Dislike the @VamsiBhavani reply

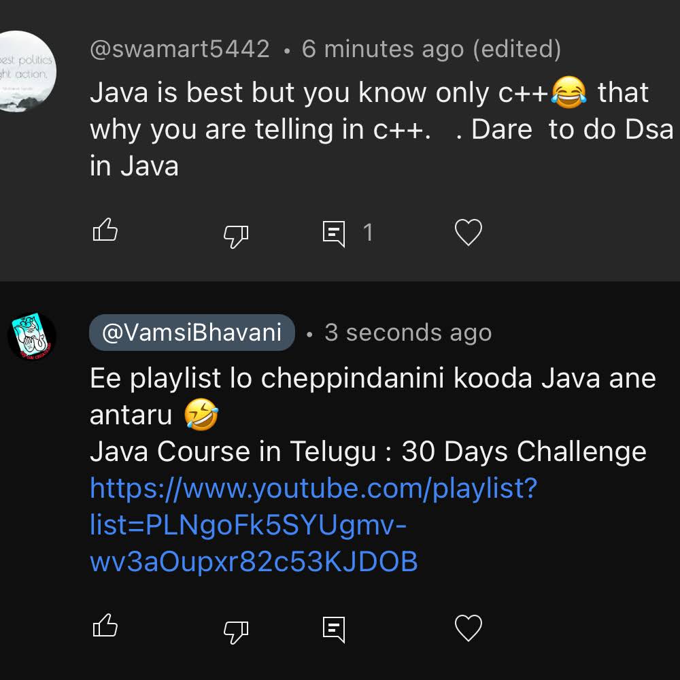coord(236,629)
